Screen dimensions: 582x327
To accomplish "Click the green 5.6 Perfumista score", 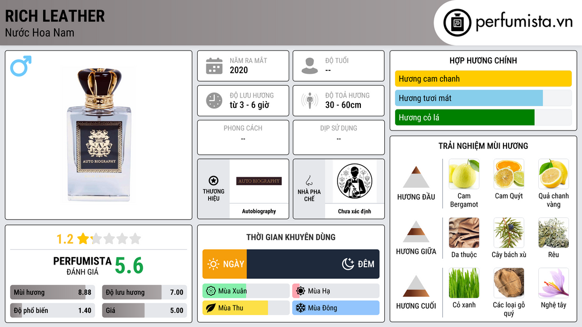I will pyautogui.click(x=129, y=266).
